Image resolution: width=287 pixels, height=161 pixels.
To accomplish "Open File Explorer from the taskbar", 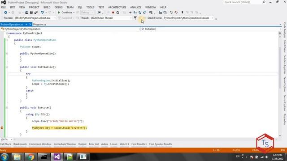I will [x=17, y=157].
